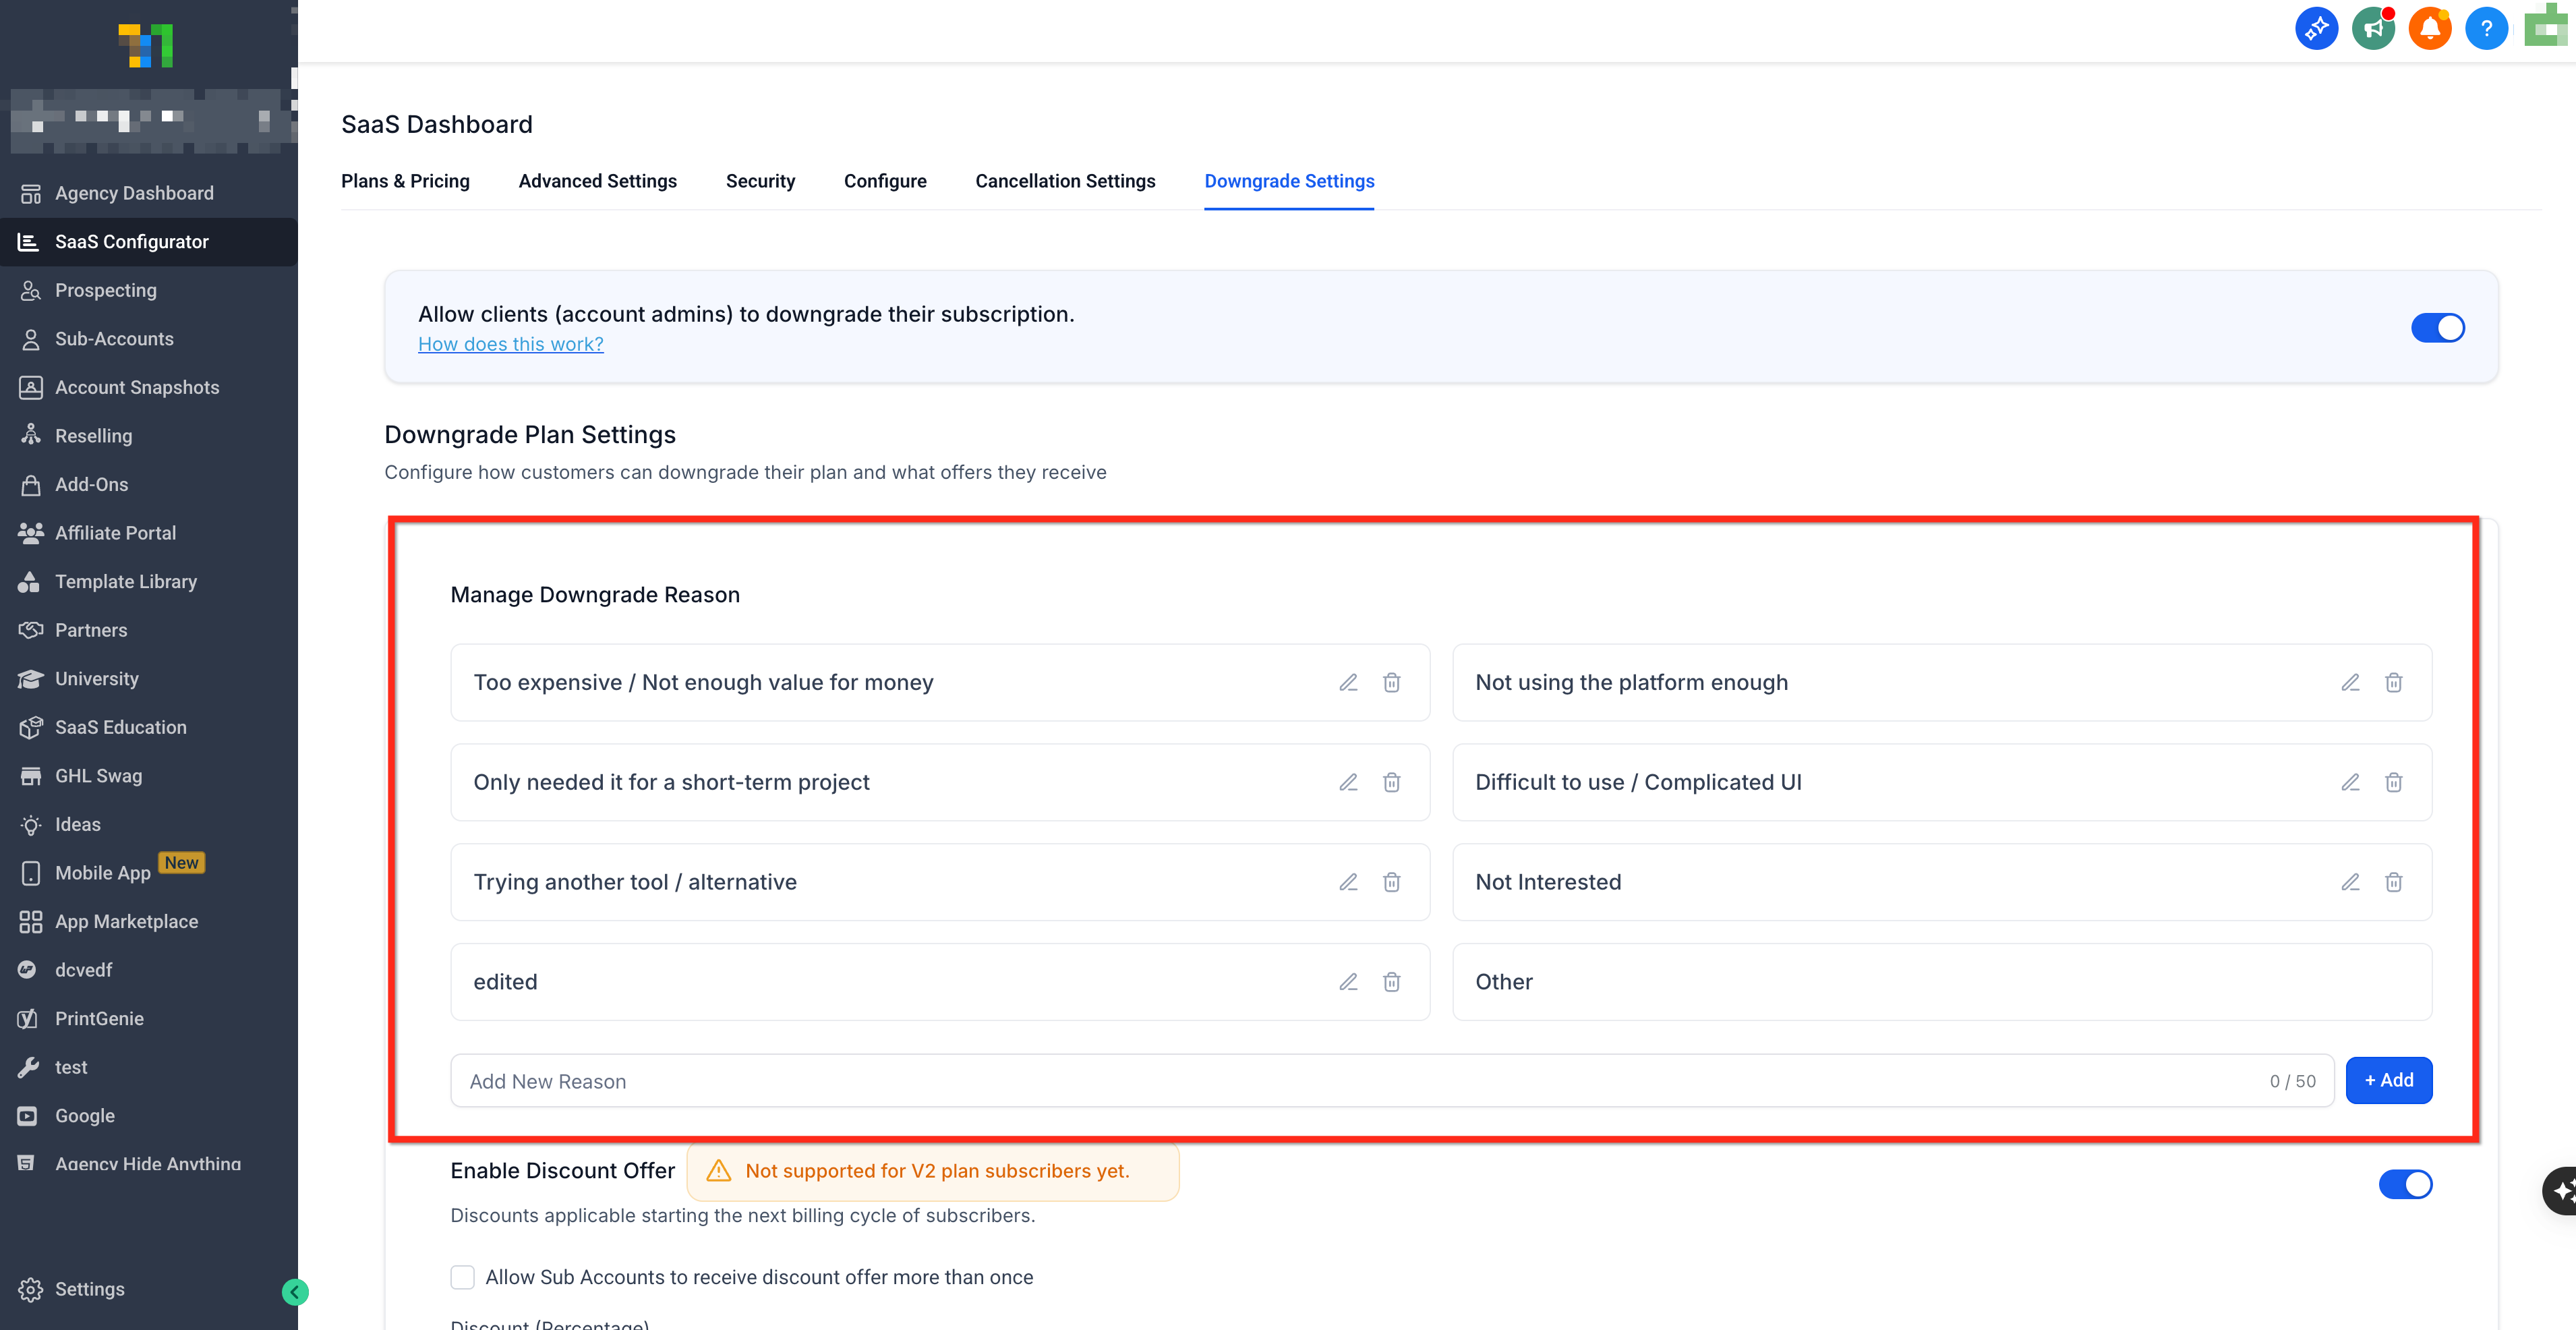
Task: Focus the Add New Reason input field
Action: 1350,1081
